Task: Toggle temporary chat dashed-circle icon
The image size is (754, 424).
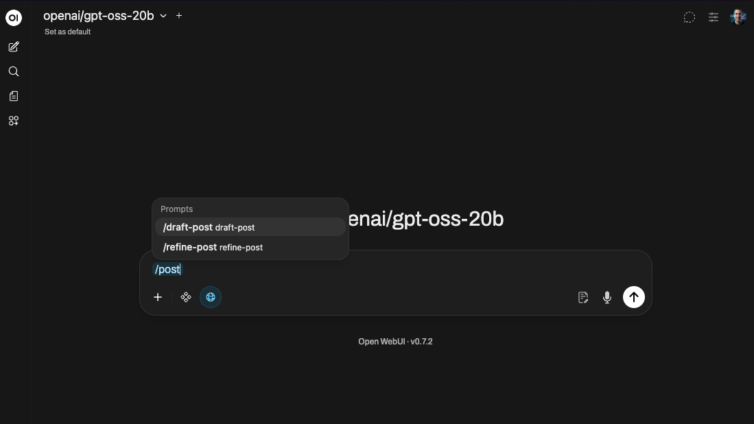Action: click(689, 17)
